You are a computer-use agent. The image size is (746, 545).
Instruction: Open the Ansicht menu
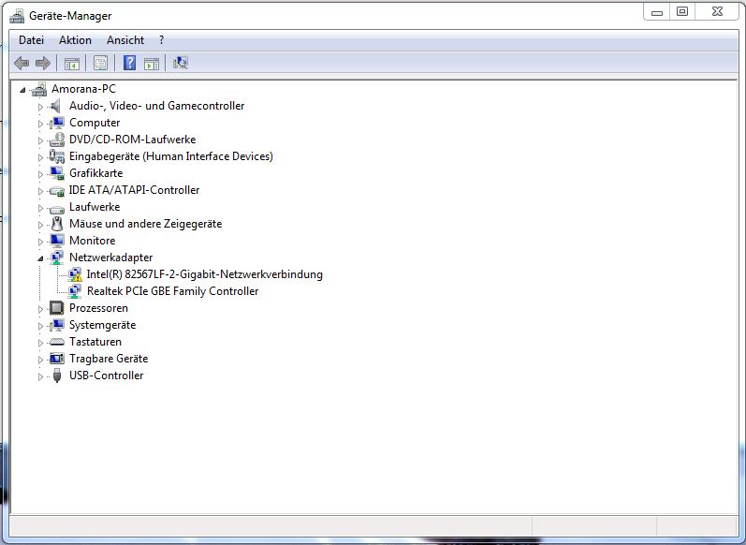pyautogui.click(x=125, y=40)
